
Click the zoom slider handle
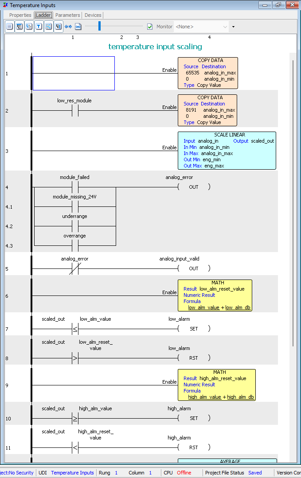100,27
